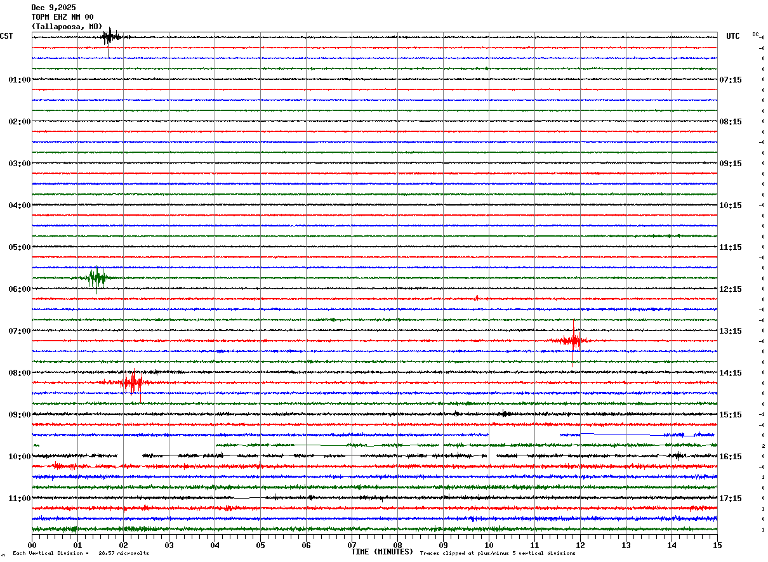The height and width of the screenshot is (562, 768).
Task: Click the "Traces clipped" footer note
Action: (x=498, y=554)
